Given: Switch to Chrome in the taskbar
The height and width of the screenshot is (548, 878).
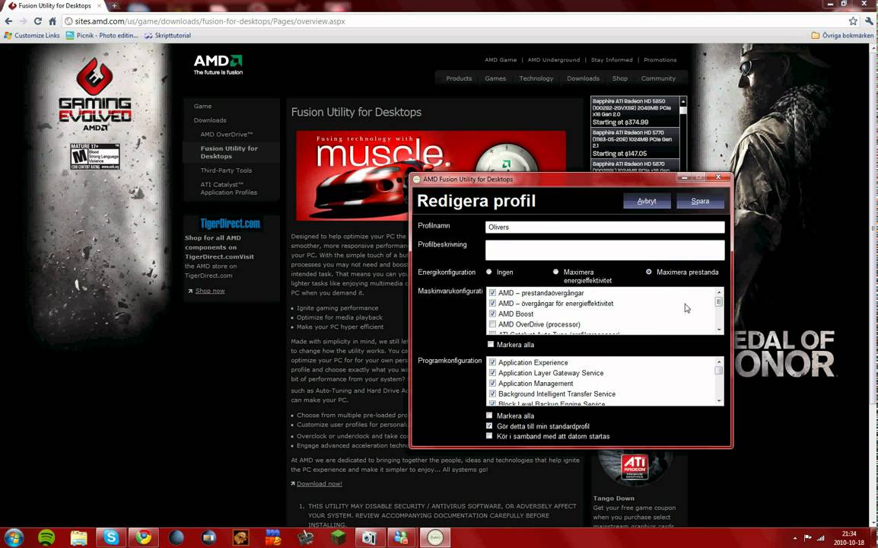Looking at the screenshot, I should point(143,538).
